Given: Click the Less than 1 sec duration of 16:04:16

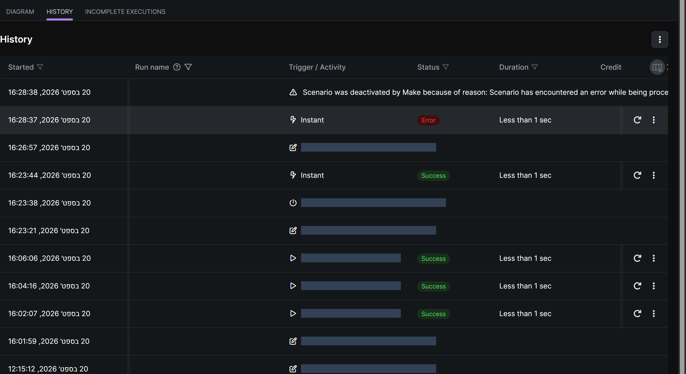Looking at the screenshot, I should tap(525, 286).
